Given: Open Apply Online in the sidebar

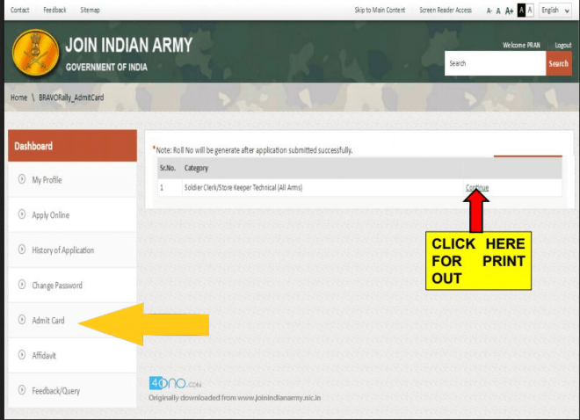Looking at the screenshot, I should point(72,214).
